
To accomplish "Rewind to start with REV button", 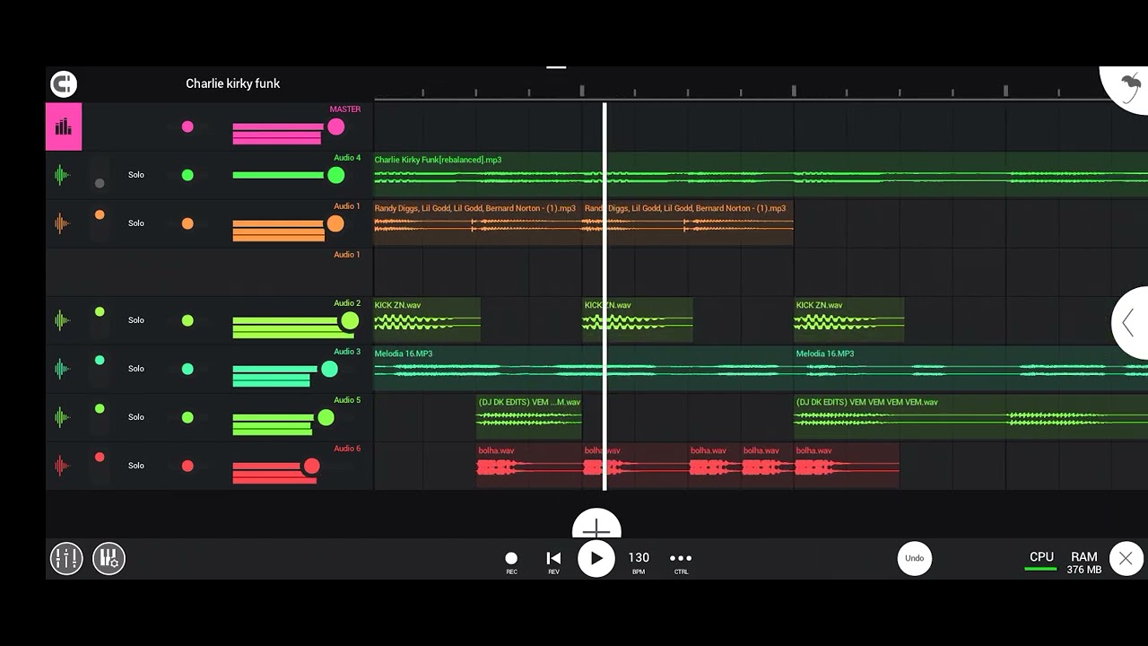I will pyautogui.click(x=553, y=563).
